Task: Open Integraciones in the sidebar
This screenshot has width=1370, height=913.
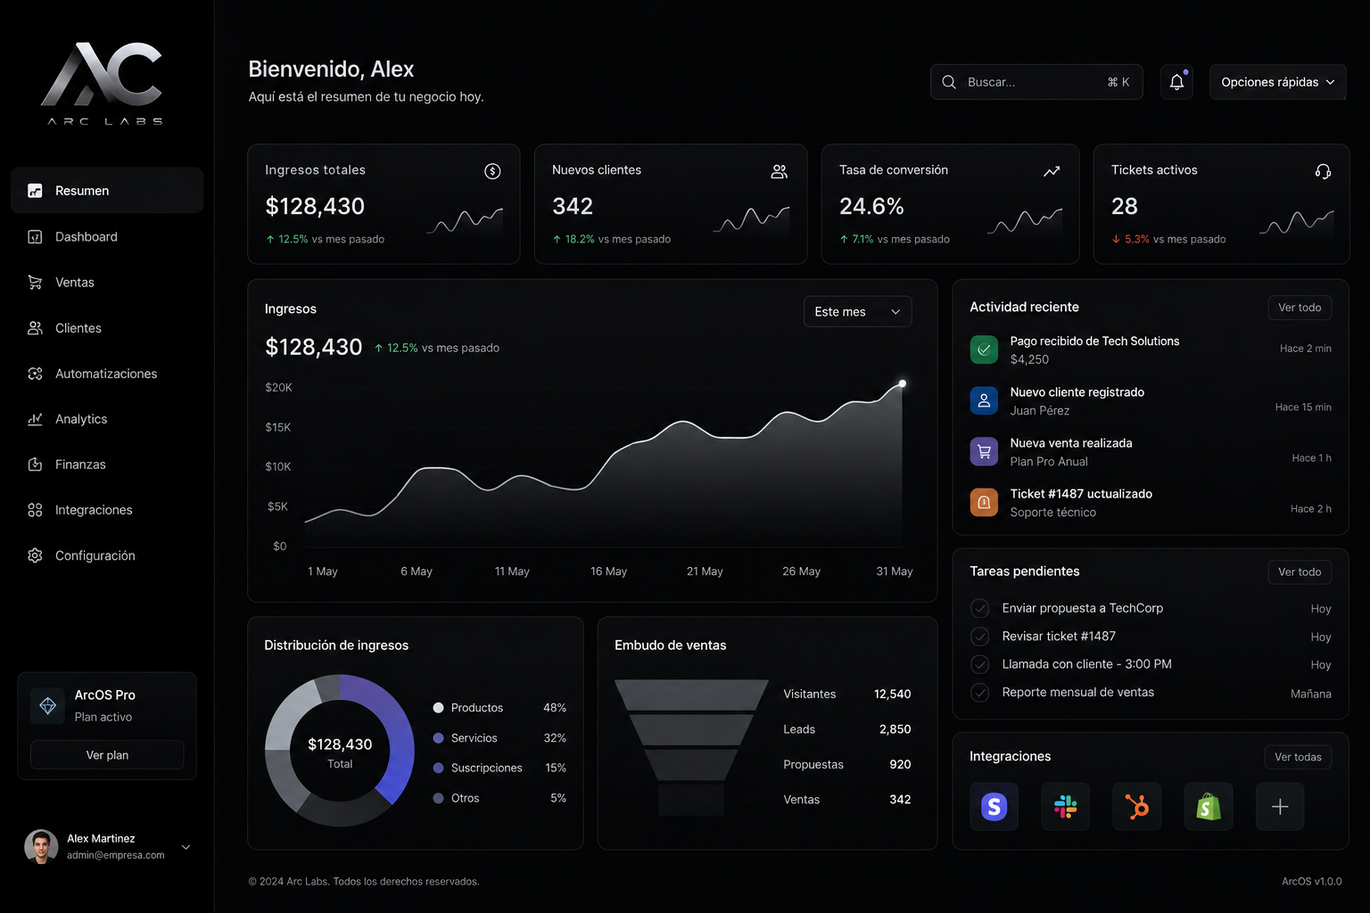Action: [107, 510]
